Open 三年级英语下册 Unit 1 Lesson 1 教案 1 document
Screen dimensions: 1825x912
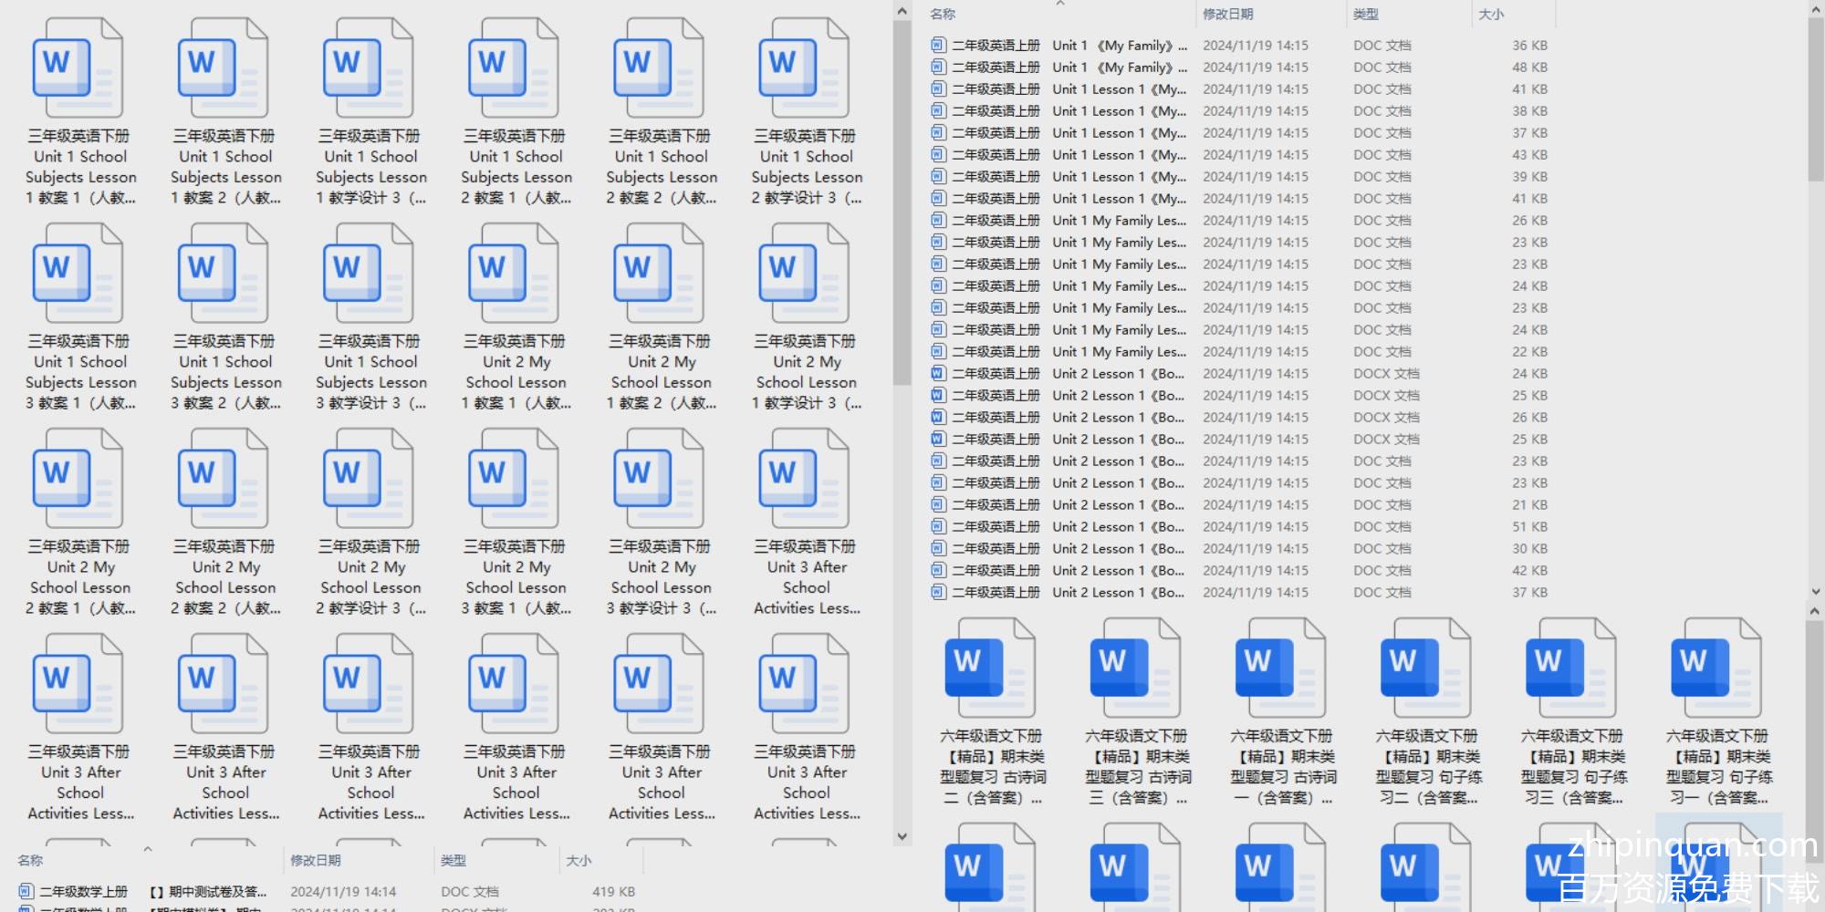78,69
